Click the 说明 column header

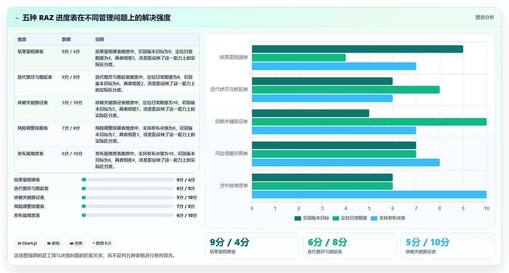(x=100, y=39)
